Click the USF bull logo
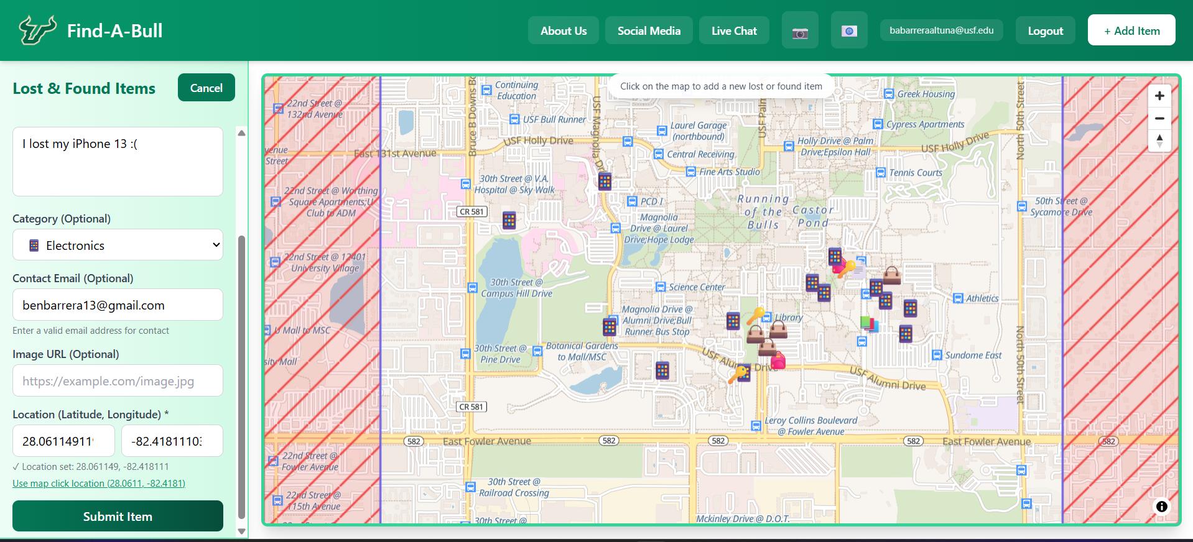The height and width of the screenshot is (542, 1193). coord(37,30)
